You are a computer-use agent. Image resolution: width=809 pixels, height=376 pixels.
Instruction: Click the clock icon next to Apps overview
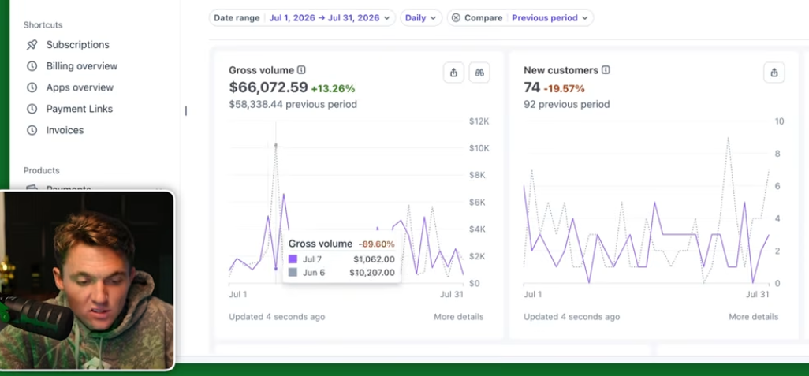click(x=32, y=87)
